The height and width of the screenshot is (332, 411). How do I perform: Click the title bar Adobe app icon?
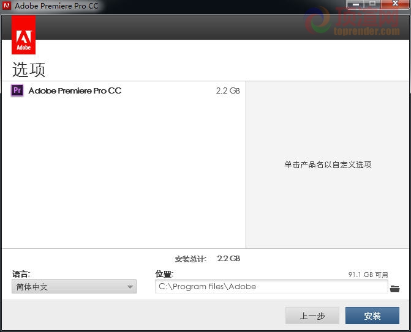pyautogui.click(x=7, y=6)
